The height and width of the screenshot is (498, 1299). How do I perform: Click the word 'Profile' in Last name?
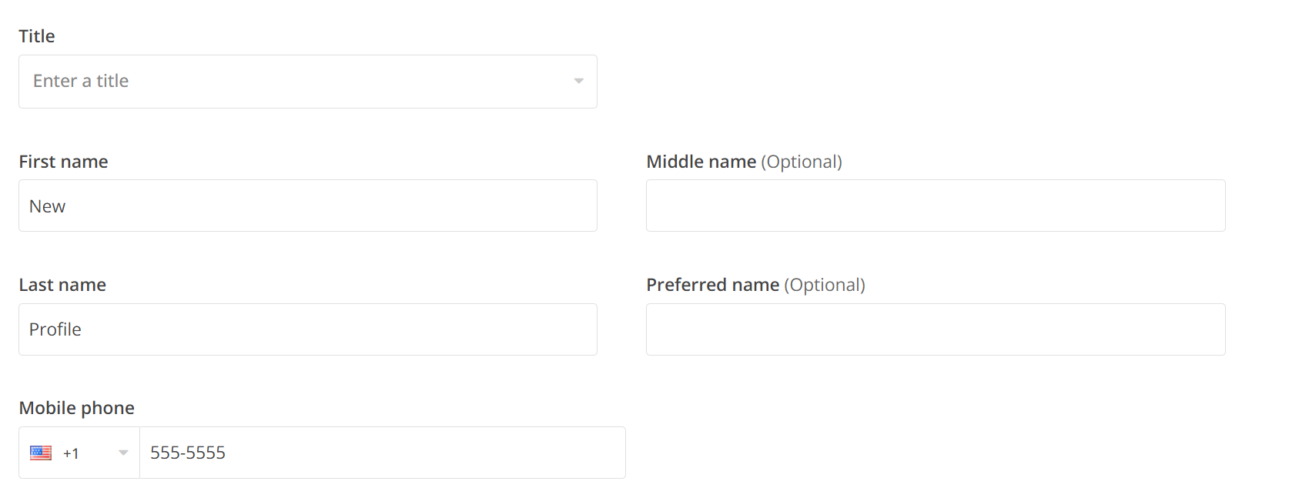tap(55, 329)
